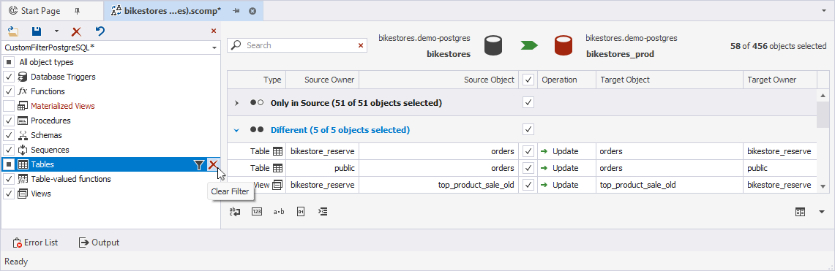Click Clear Filter red X on Tables row
The height and width of the screenshot is (271, 835).
(212, 165)
